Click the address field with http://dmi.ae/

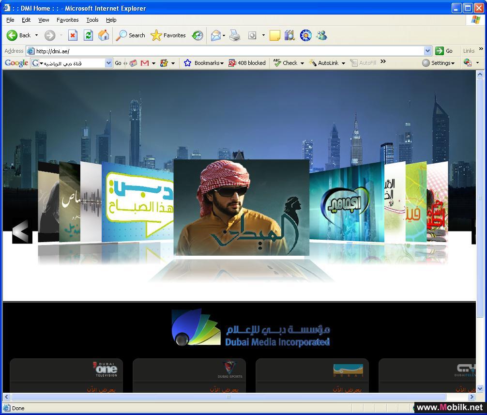228,51
